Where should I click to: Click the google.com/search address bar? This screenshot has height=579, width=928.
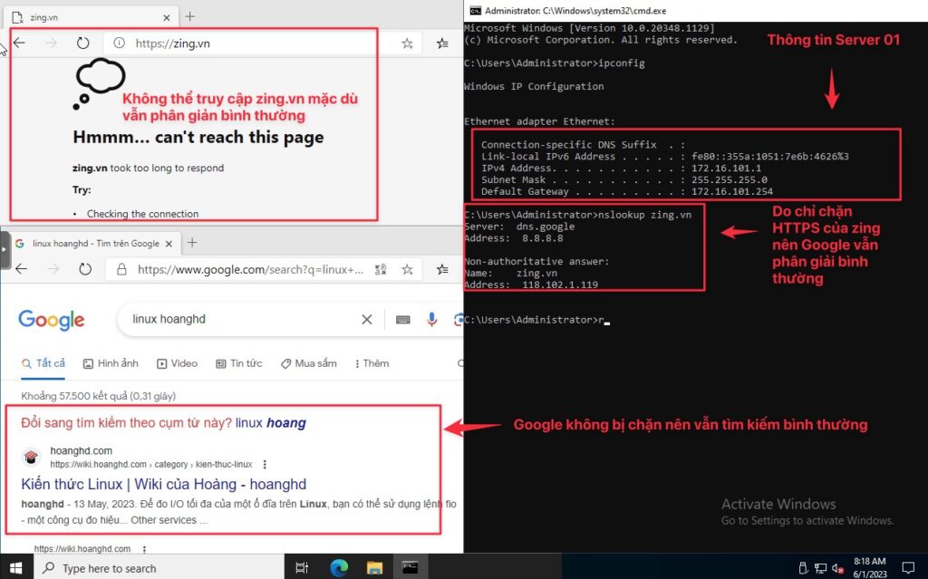tap(250, 270)
